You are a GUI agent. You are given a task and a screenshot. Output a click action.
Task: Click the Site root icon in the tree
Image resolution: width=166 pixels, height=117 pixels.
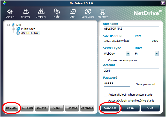(x=13, y=25)
